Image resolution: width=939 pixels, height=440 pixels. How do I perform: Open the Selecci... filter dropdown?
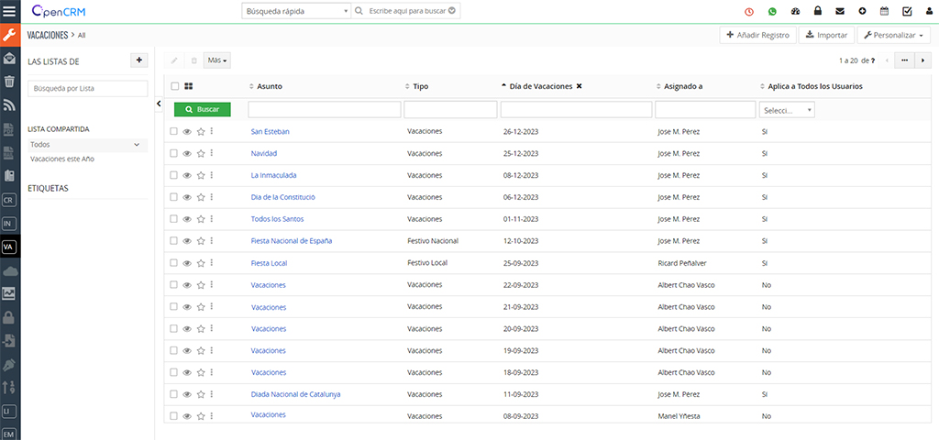tap(787, 110)
